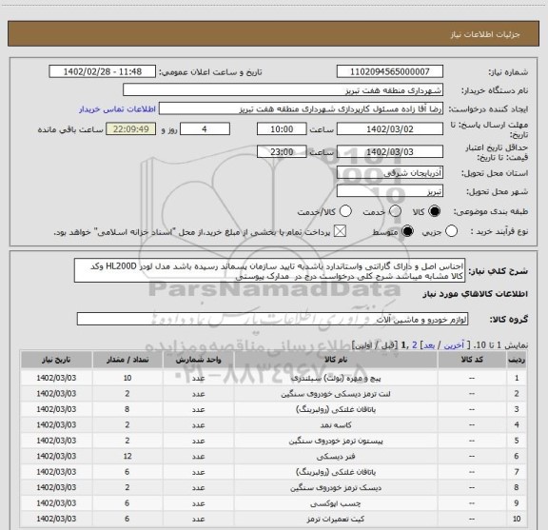Select row پیچ و مهره (بولت) سیلندری
The width and height of the screenshot is (548, 530).
click(273, 378)
